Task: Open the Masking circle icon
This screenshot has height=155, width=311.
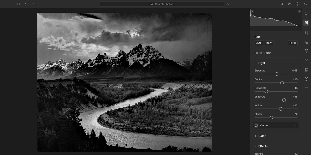Action: point(306,51)
